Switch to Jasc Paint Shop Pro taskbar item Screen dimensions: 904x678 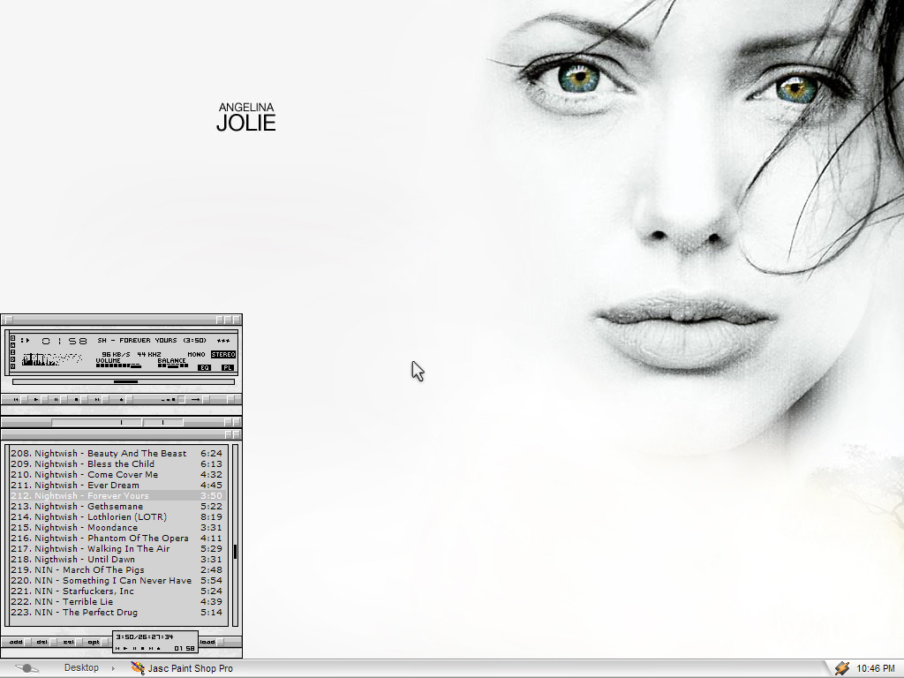tap(182, 668)
